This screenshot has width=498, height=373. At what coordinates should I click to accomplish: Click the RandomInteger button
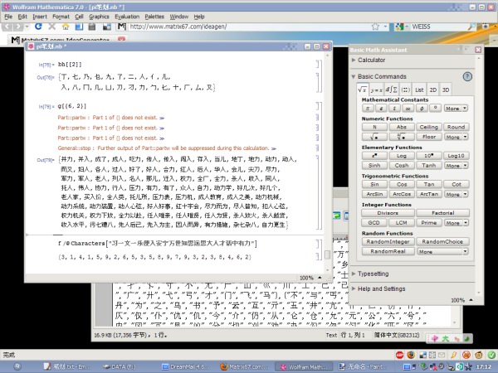388,242
